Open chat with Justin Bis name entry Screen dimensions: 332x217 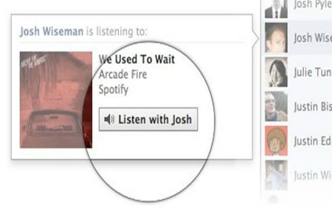[x=313, y=107]
